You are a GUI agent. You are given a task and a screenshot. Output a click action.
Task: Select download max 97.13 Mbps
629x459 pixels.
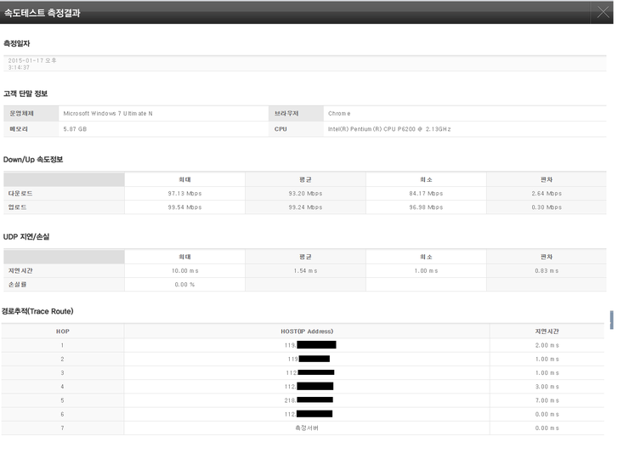click(184, 194)
